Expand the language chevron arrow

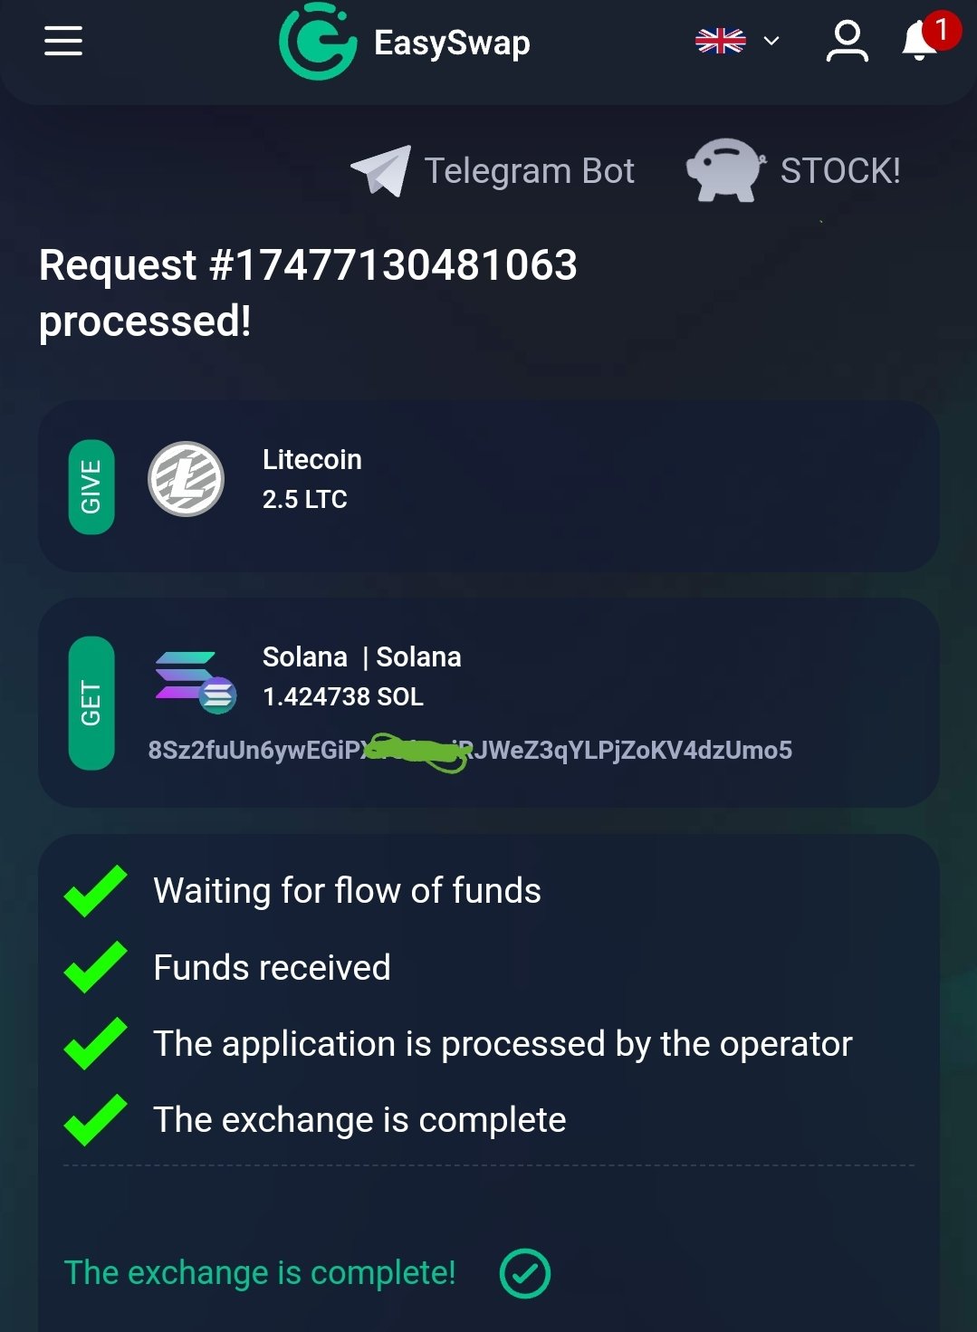[x=771, y=41]
